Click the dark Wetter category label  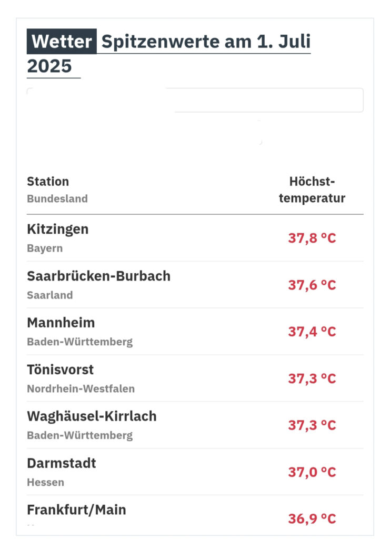coord(62,42)
